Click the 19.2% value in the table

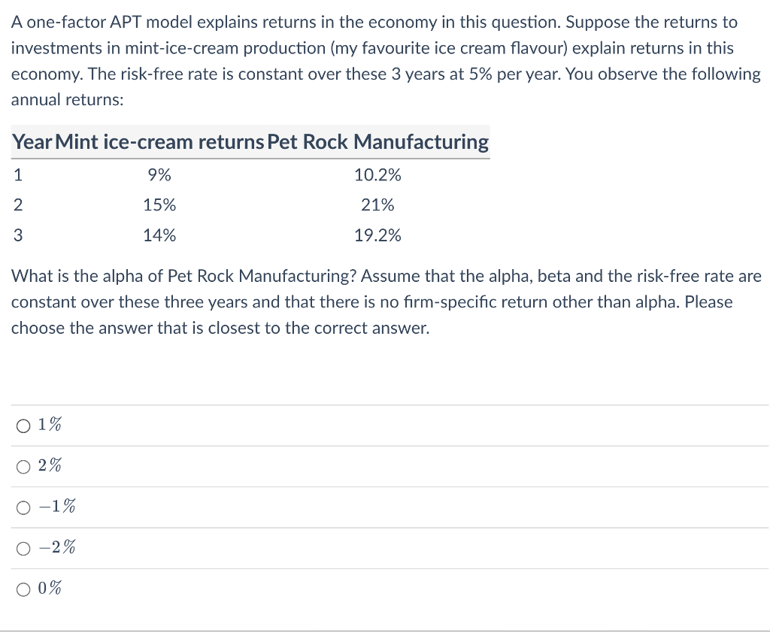[x=378, y=235]
